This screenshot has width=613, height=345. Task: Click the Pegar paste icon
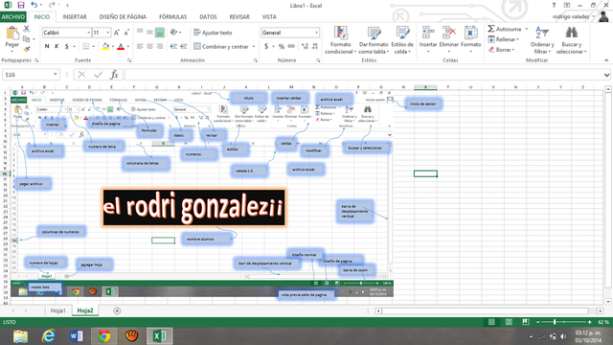pyautogui.click(x=12, y=34)
